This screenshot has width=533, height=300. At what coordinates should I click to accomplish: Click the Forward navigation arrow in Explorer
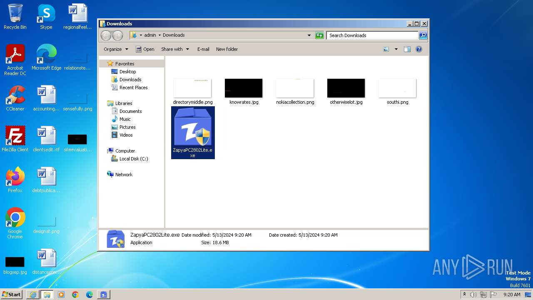point(118,35)
